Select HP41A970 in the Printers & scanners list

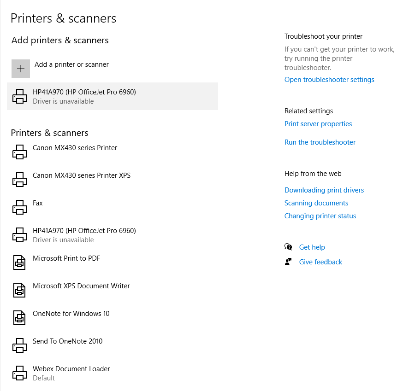84,235
